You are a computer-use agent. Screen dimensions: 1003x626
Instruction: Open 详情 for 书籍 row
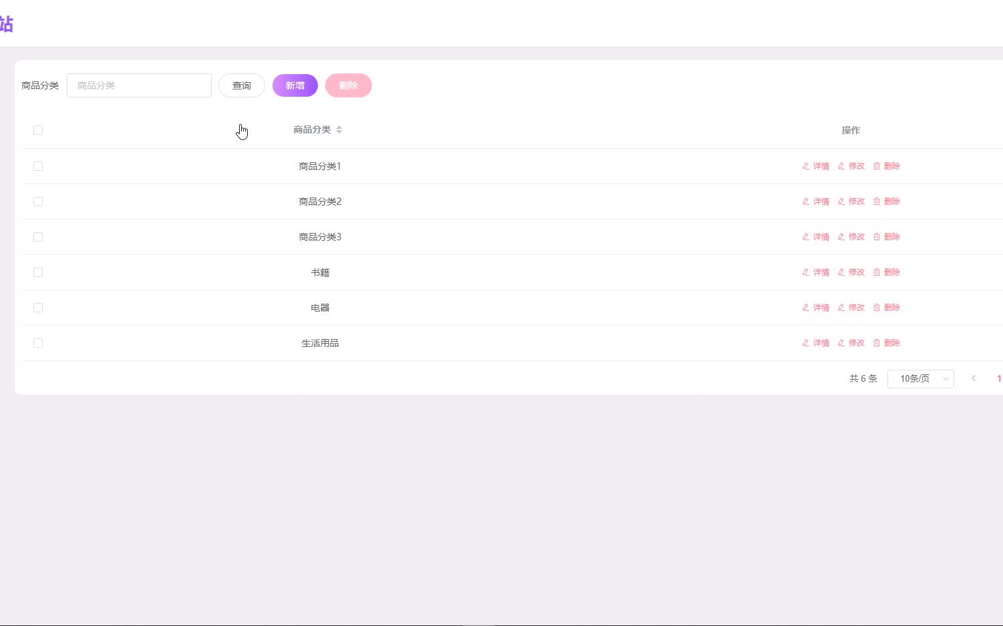pos(815,272)
